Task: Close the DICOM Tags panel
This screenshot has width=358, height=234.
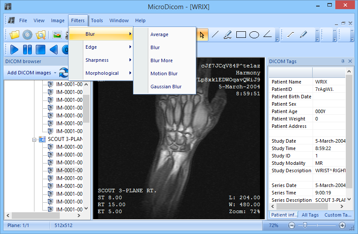Action: pos(350,61)
